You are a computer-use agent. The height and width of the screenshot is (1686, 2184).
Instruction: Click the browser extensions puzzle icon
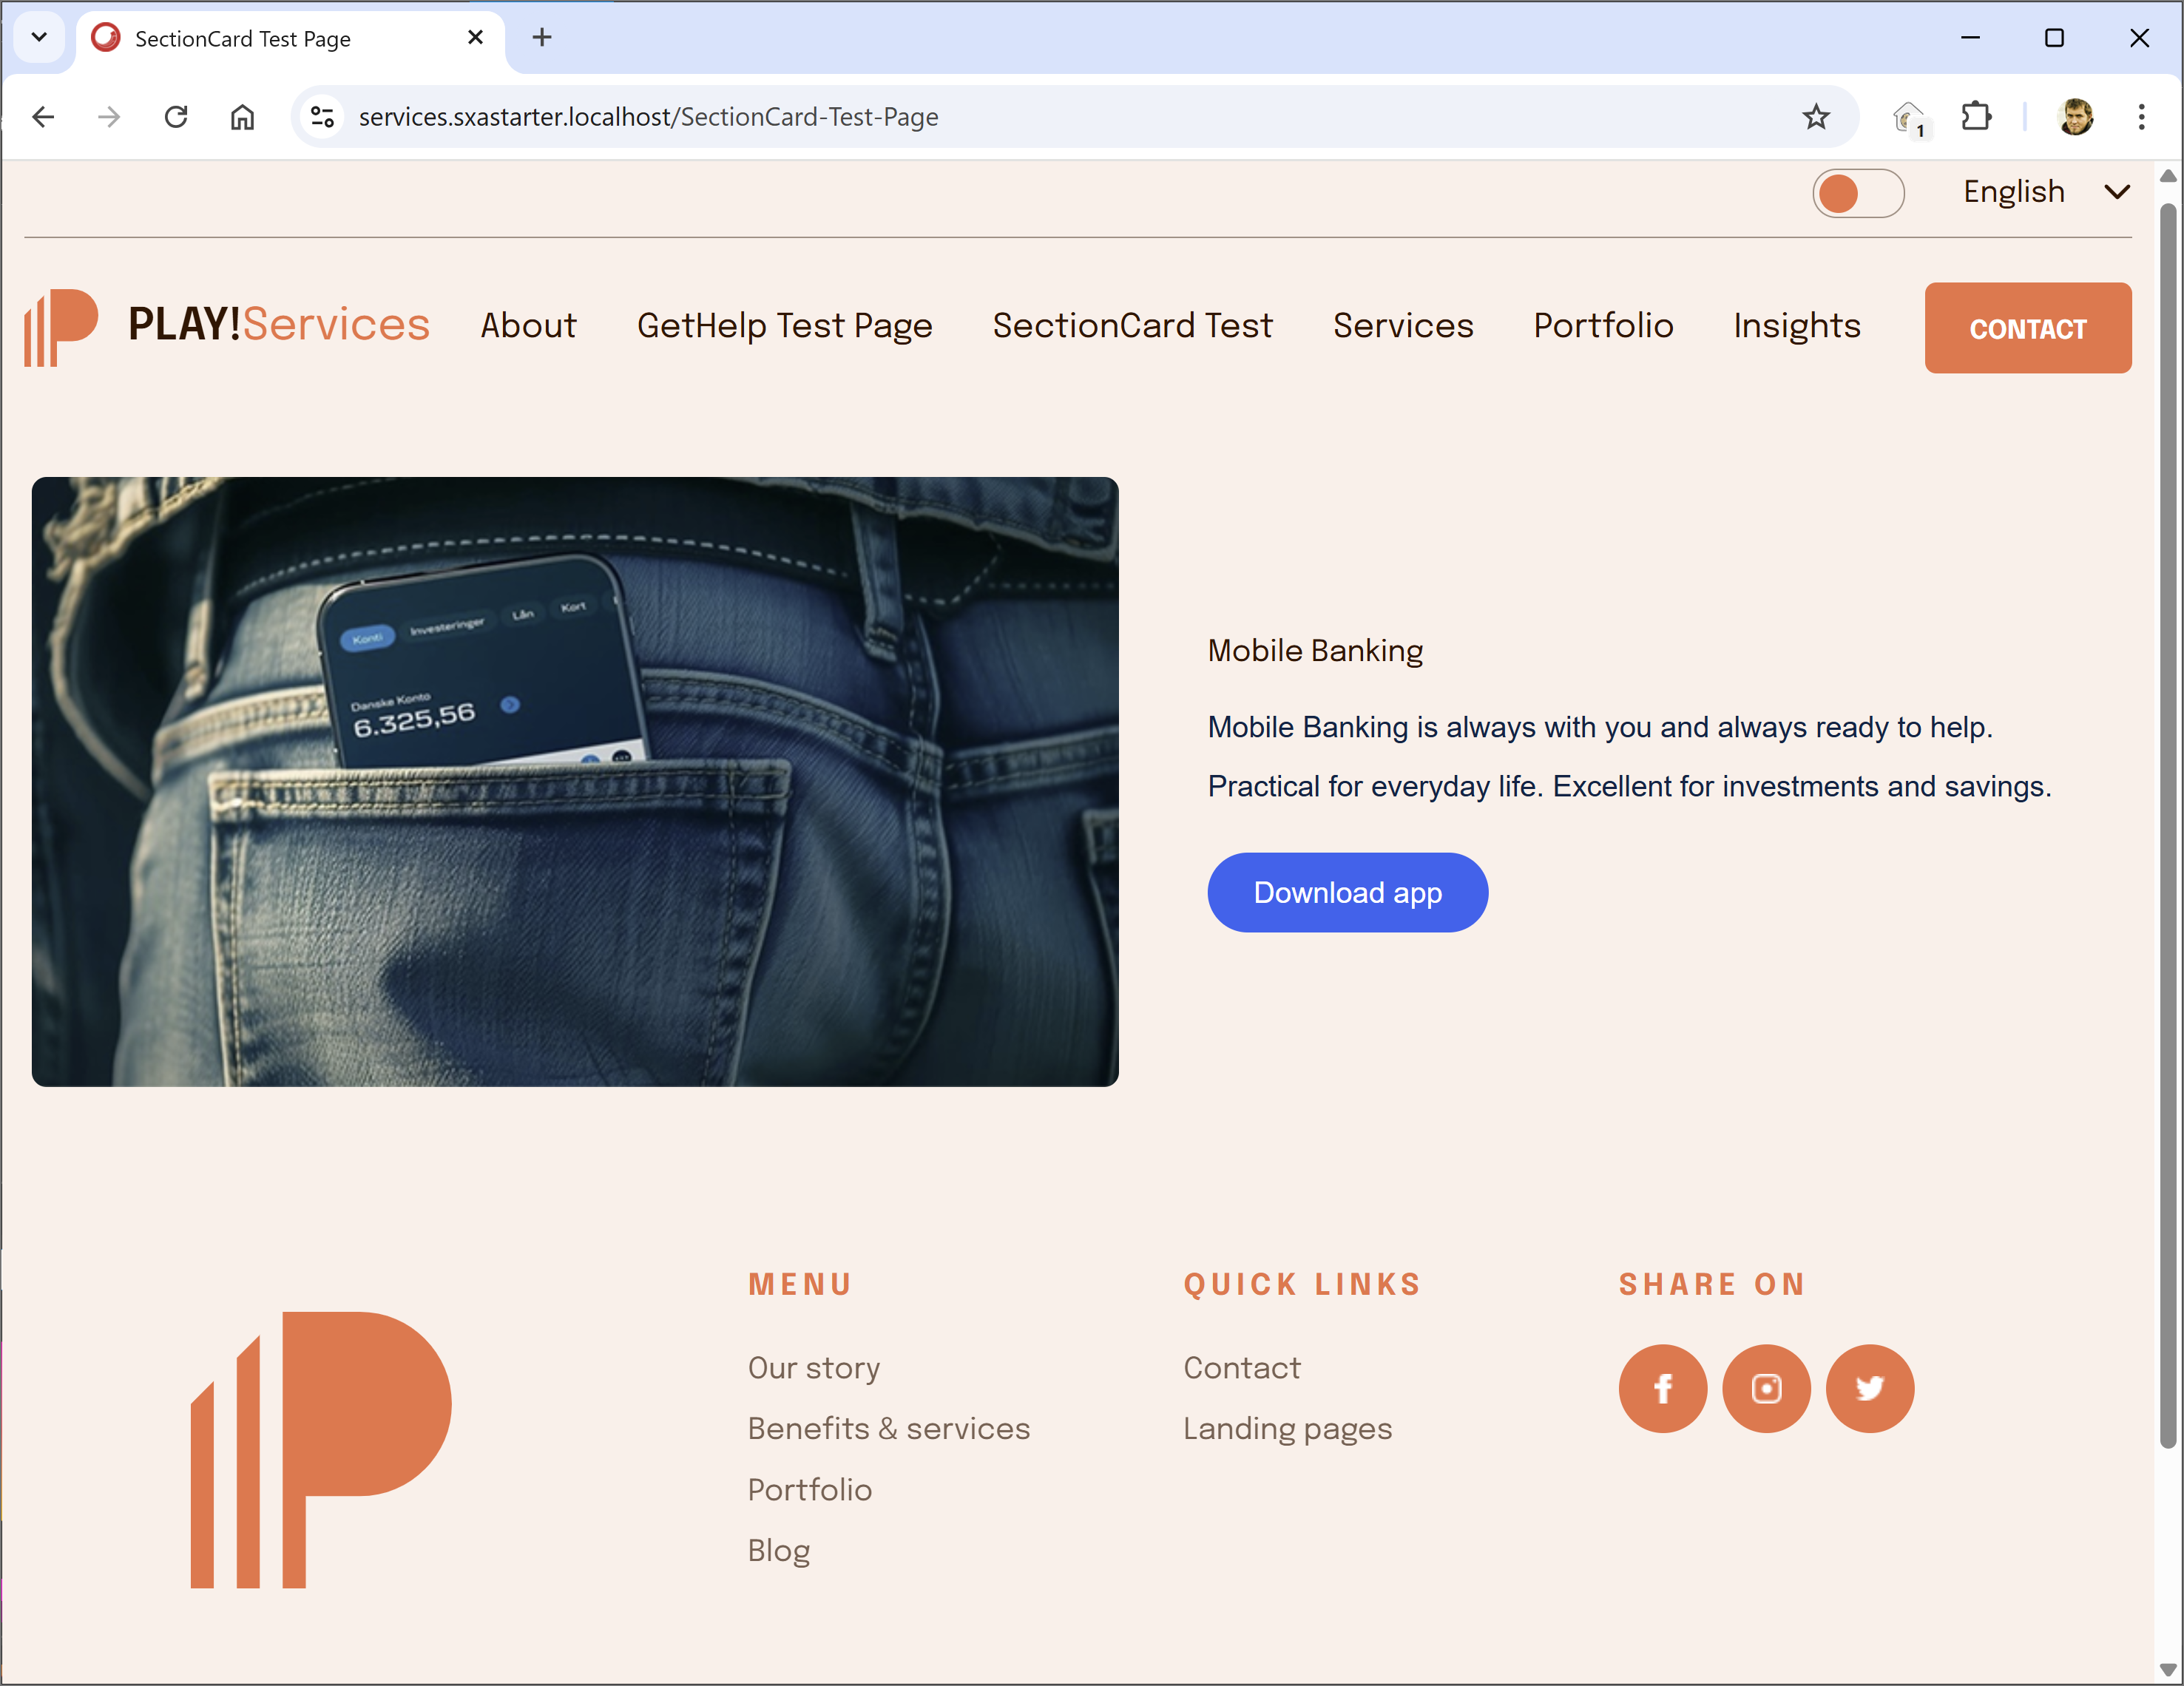point(1976,117)
